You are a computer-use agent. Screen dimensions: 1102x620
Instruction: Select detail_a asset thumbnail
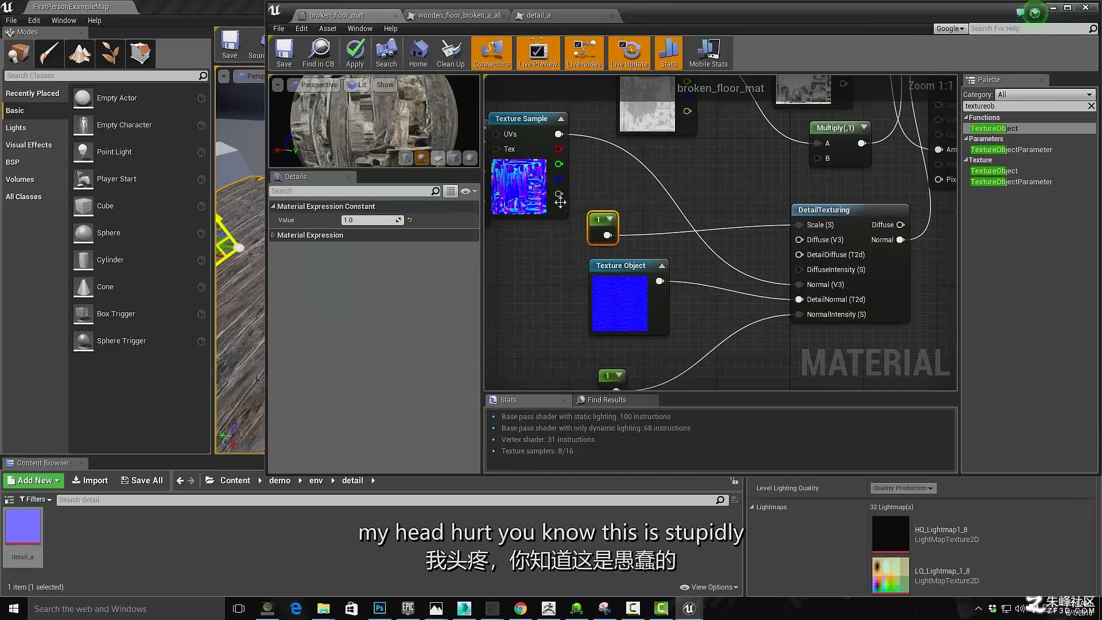23,526
